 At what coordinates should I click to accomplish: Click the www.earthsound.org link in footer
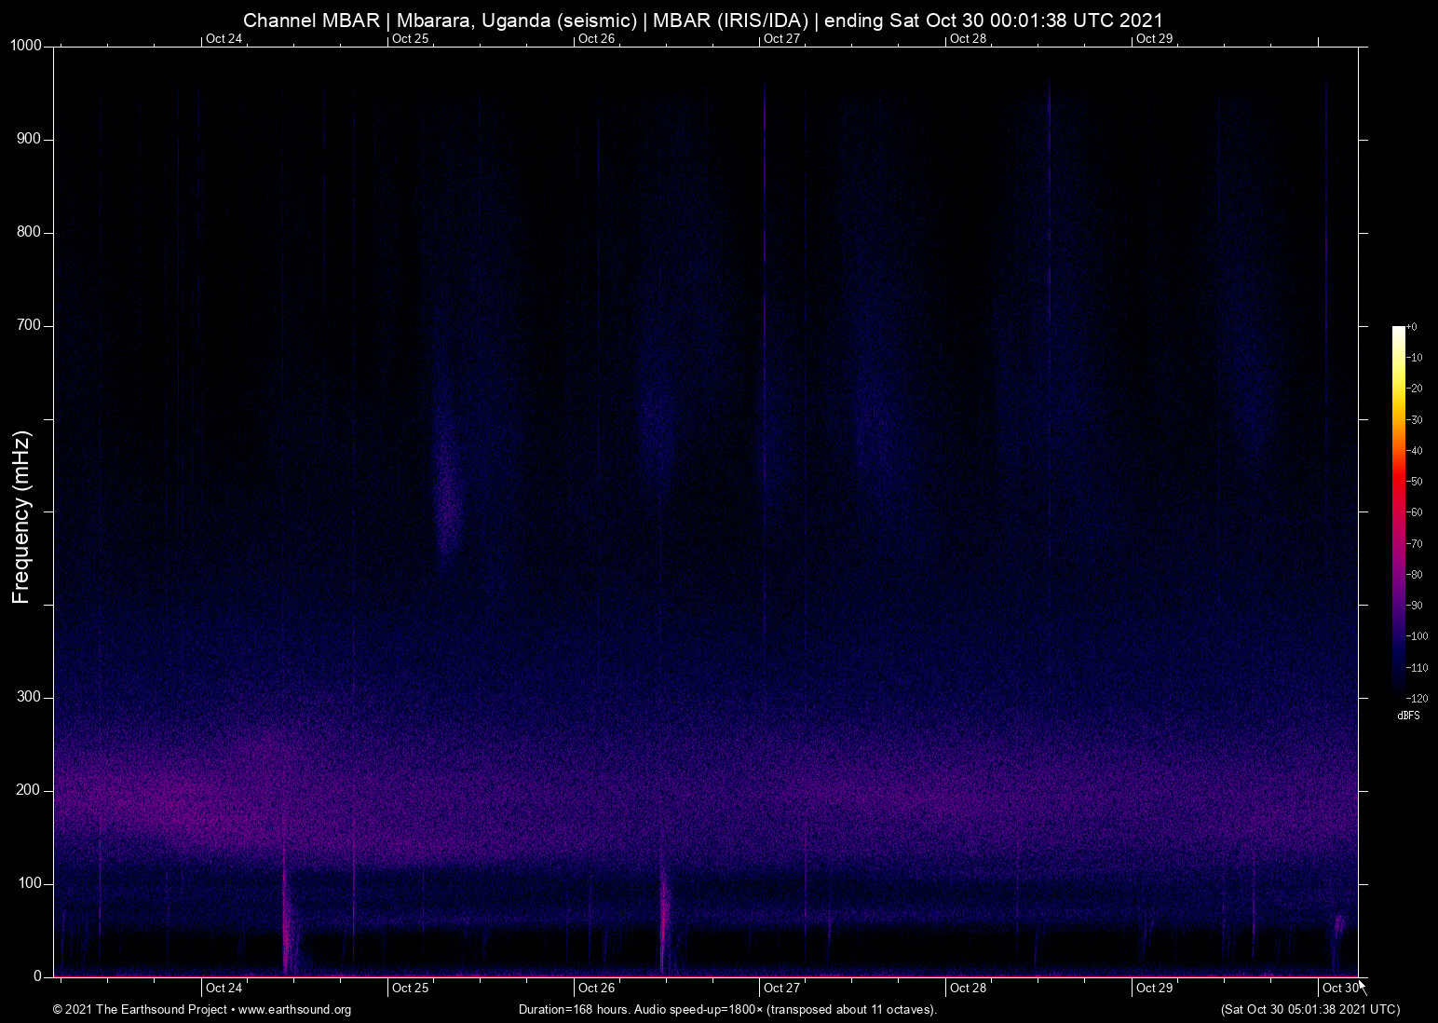tap(294, 1010)
